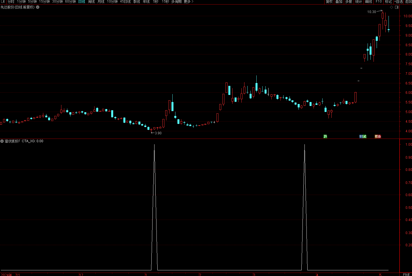The image size is (412, 276).
Task: Click the 标记 mark button
Action: (388, 2)
